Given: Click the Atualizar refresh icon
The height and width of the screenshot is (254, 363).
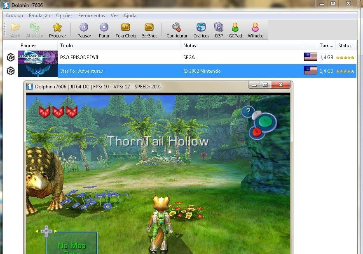Looking at the screenshot, I should coord(35,28).
